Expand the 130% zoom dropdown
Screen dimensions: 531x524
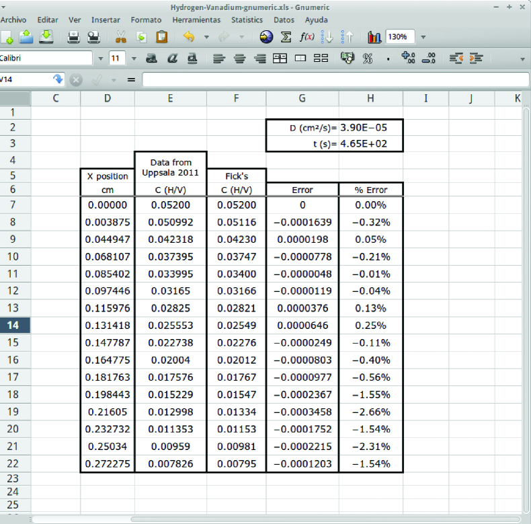[x=423, y=37]
